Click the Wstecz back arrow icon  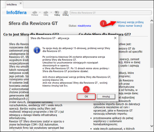[x=35, y=12]
